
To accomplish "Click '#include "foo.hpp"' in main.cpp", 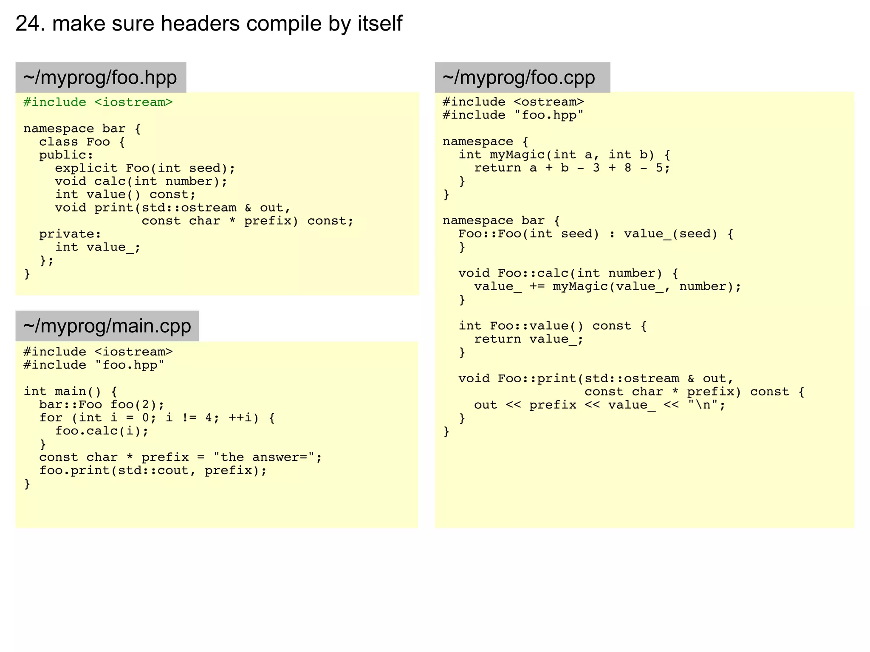I will [94, 365].
